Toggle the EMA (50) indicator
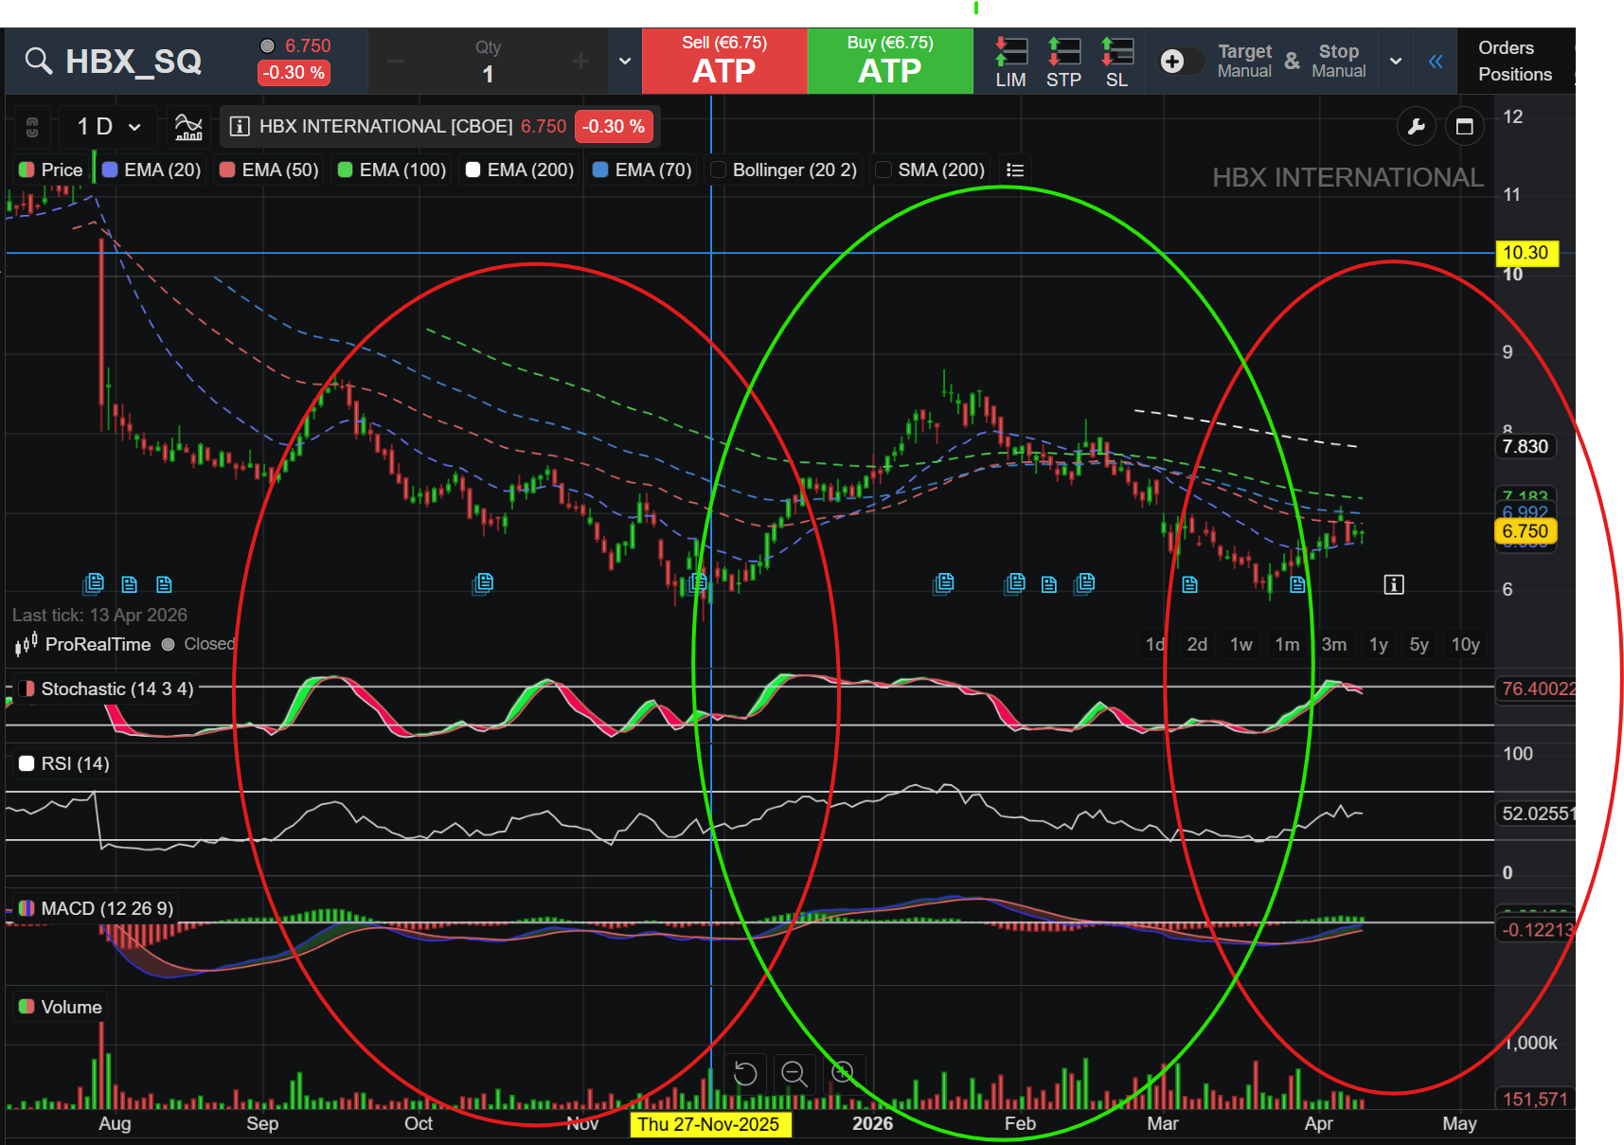The image size is (1624, 1145). coord(269,170)
